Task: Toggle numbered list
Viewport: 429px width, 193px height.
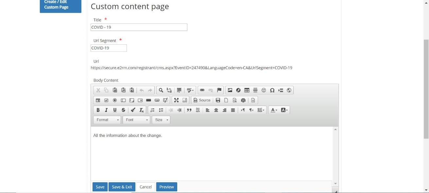Action: tap(152, 110)
